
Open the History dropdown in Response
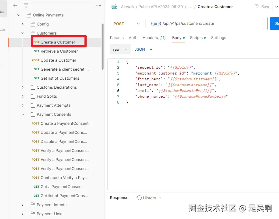[x=160, y=198]
